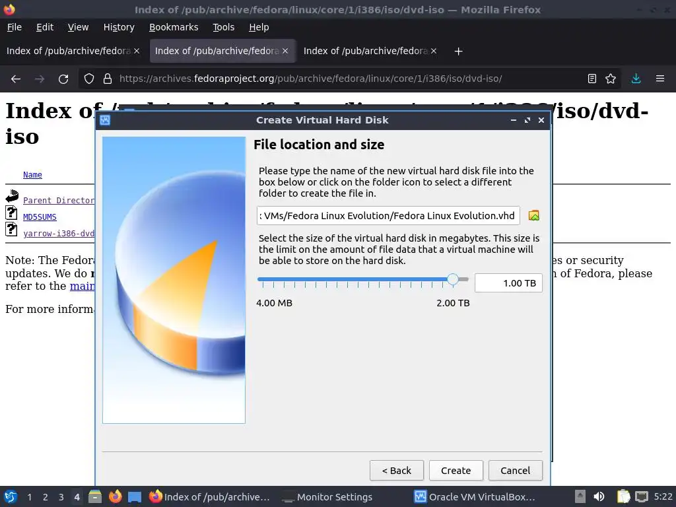The height and width of the screenshot is (507, 676).
Task: Activate the Monitor Settings taskbar window
Action: (x=327, y=497)
